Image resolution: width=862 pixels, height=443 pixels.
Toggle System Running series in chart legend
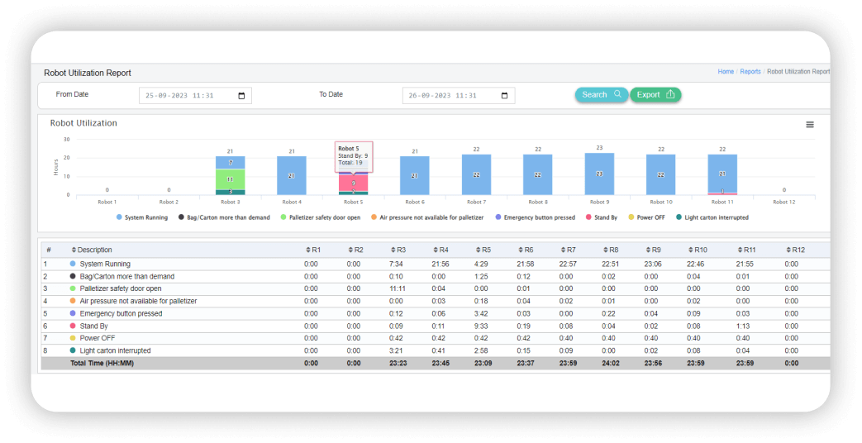[x=142, y=217]
